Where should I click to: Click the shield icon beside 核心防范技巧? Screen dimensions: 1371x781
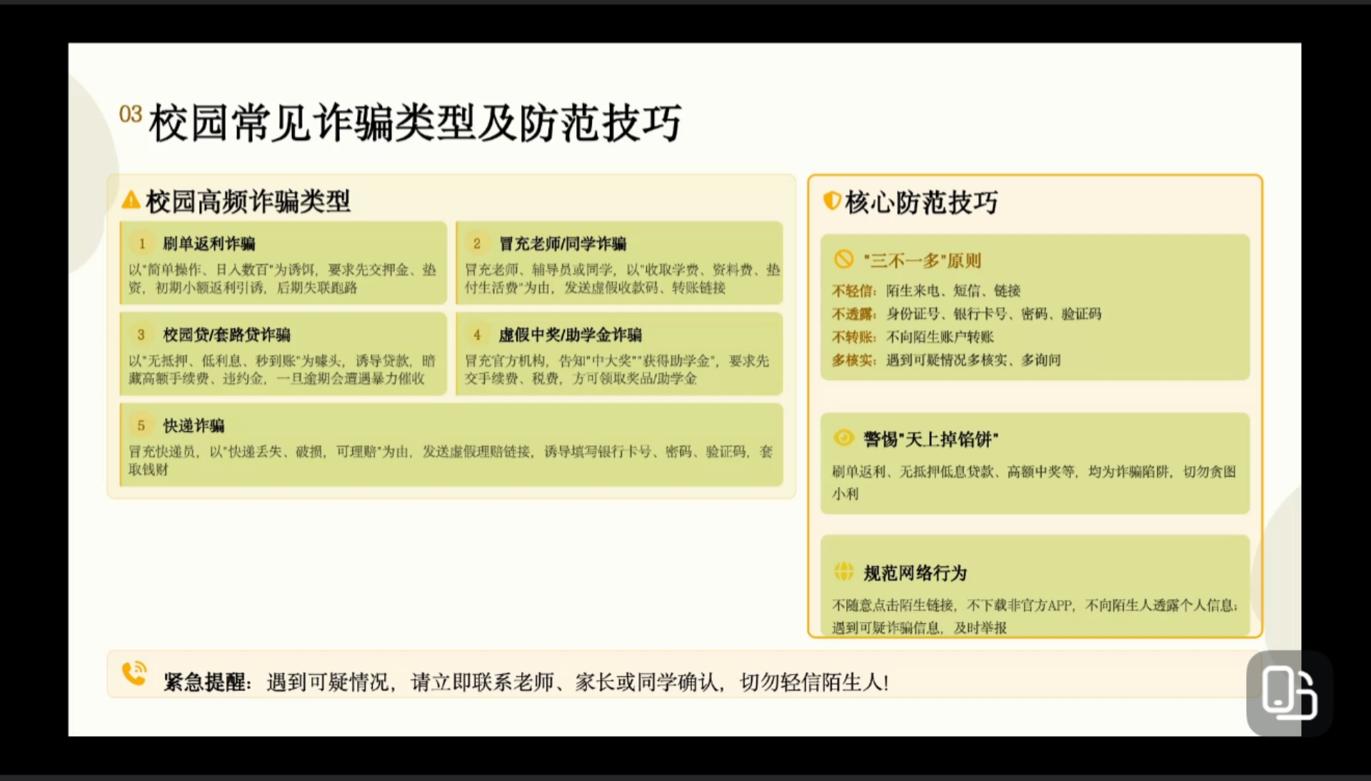coord(832,201)
